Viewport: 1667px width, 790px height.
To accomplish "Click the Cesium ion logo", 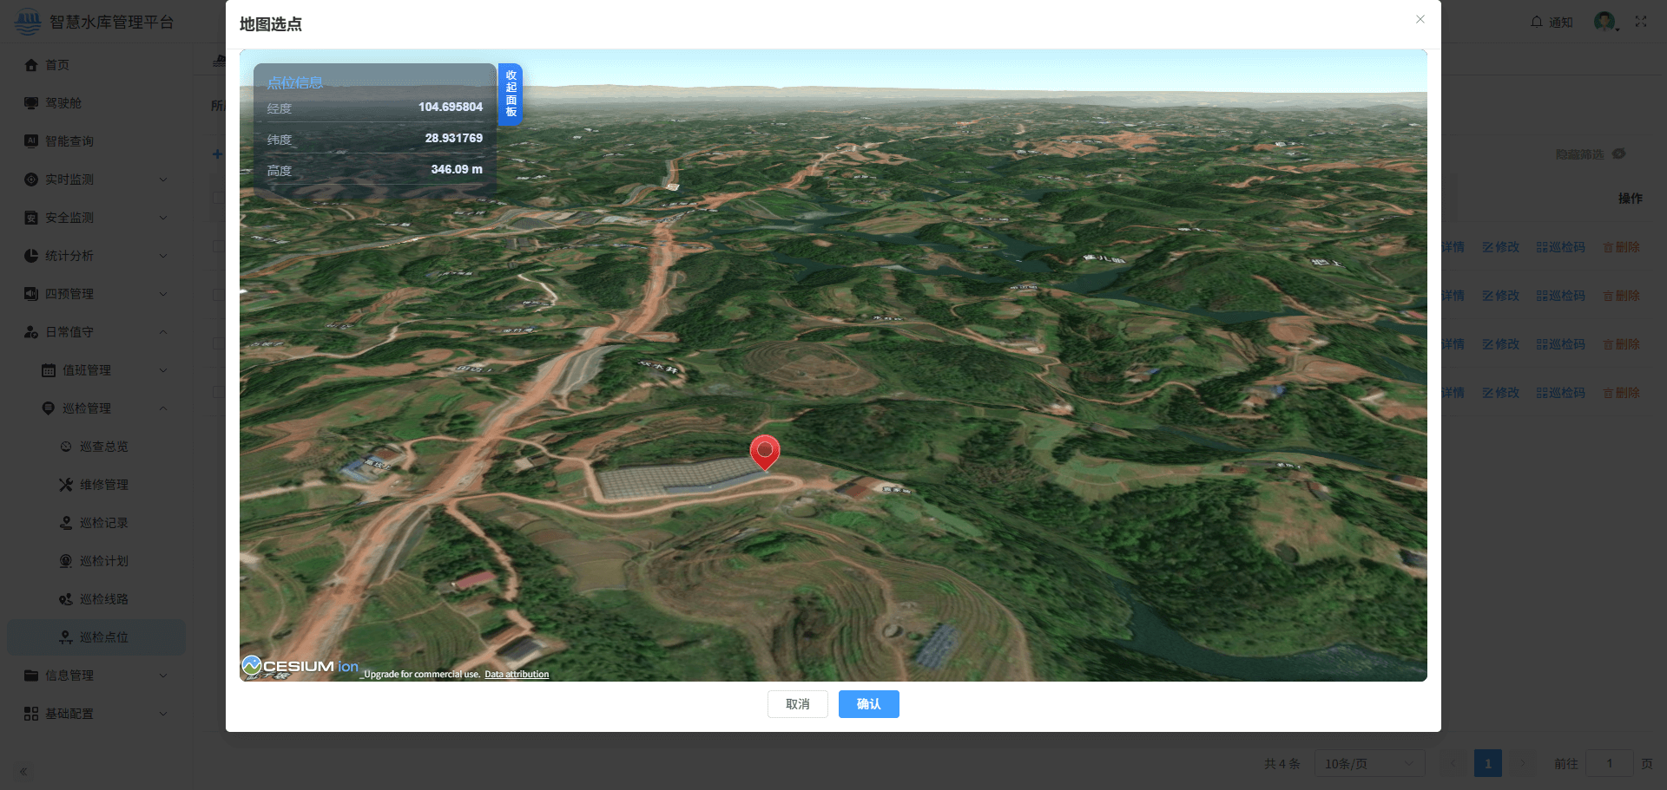I will (300, 666).
